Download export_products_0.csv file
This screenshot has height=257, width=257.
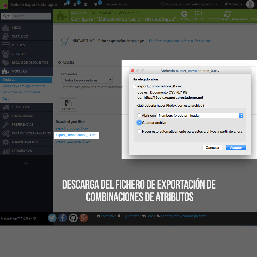(x=72, y=128)
